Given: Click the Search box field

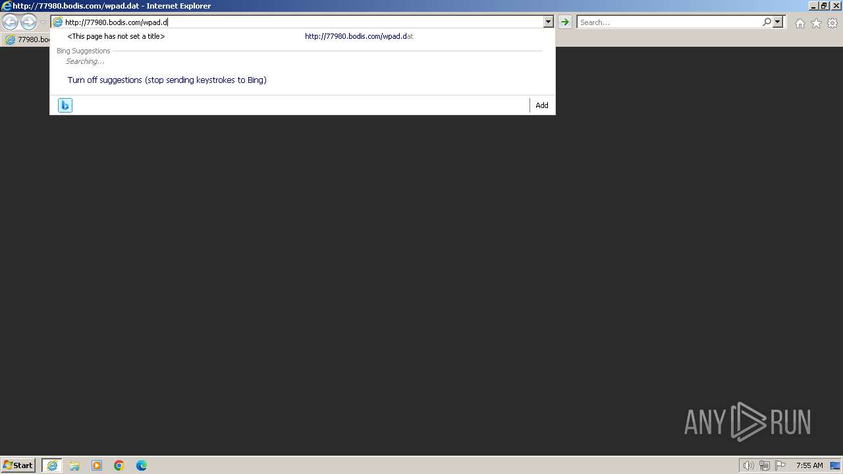Looking at the screenshot, I should [x=668, y=22].
